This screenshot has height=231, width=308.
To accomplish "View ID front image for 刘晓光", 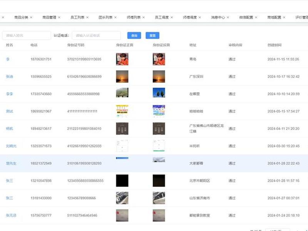I will (122, 146).
